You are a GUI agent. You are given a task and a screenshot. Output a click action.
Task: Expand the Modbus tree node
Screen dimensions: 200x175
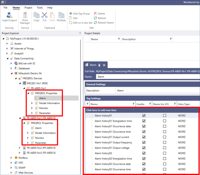11,158
